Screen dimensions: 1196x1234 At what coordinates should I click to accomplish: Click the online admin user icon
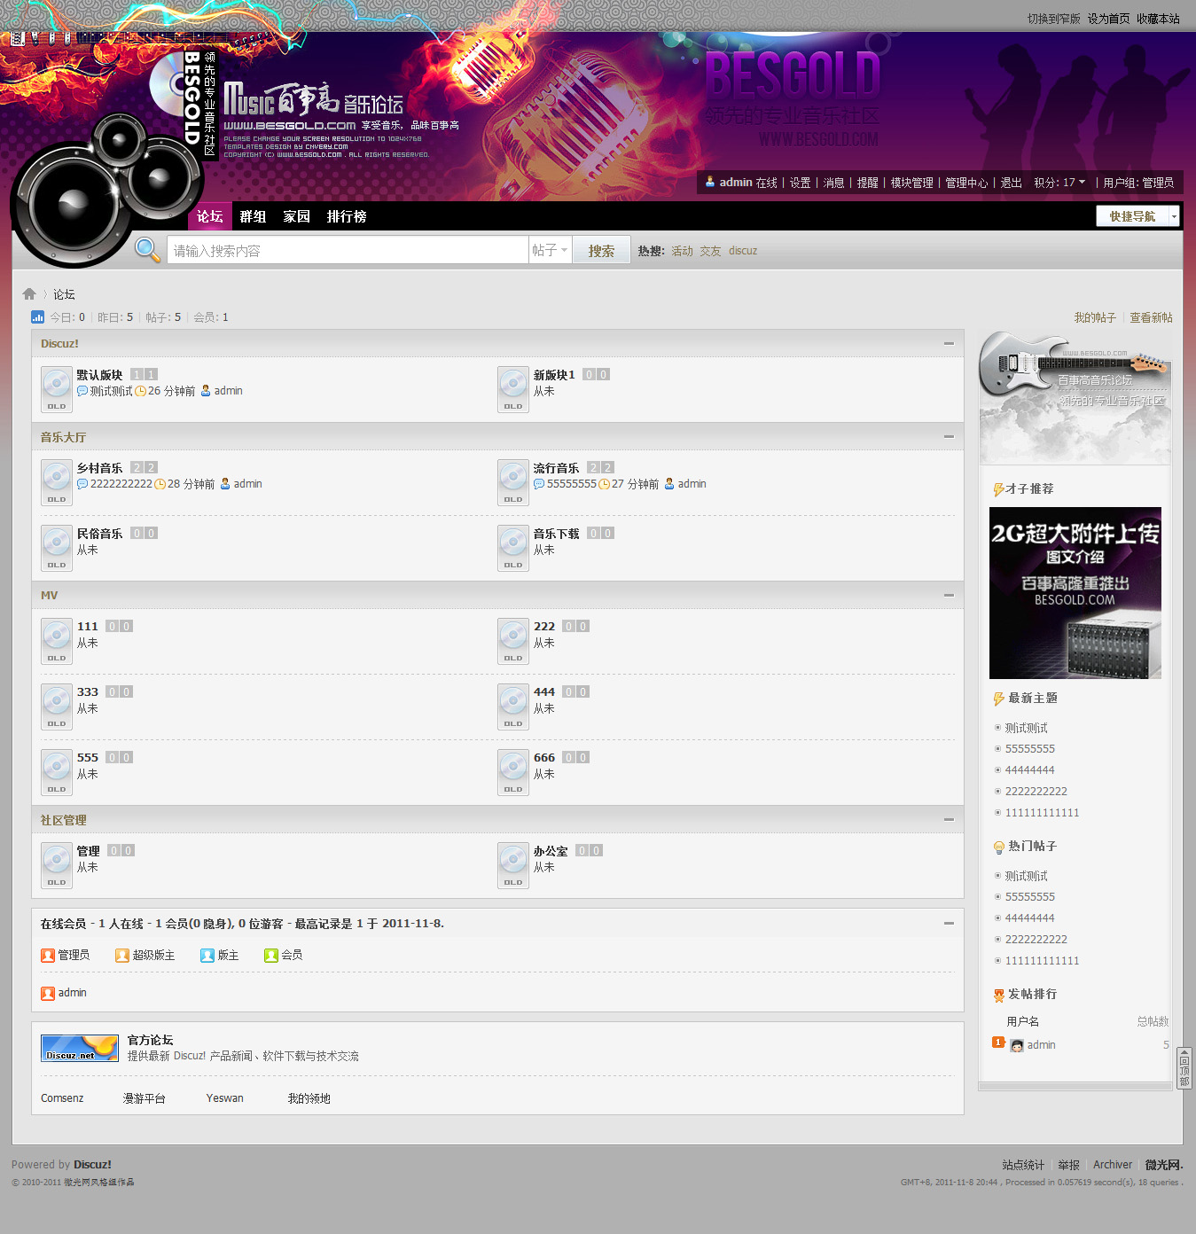(x=48, y=993)
